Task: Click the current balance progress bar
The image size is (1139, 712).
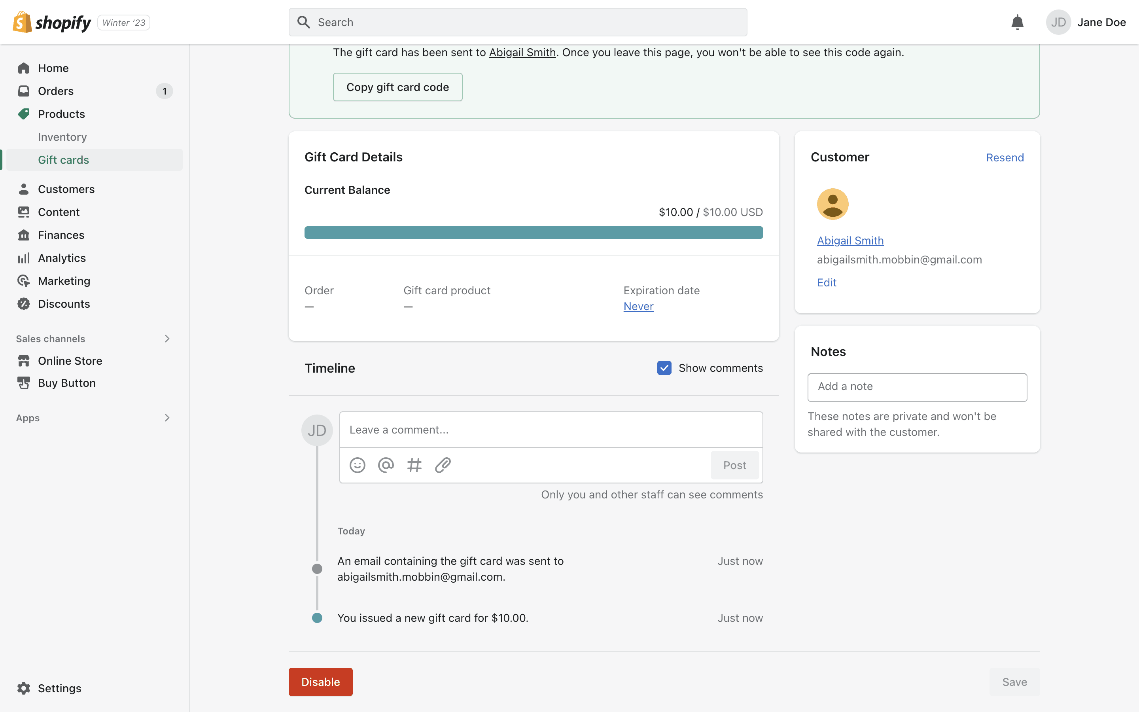Action: 533,232
